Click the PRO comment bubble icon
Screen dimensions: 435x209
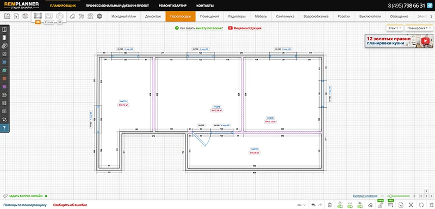pyautogui.click(x=390, y=205)
